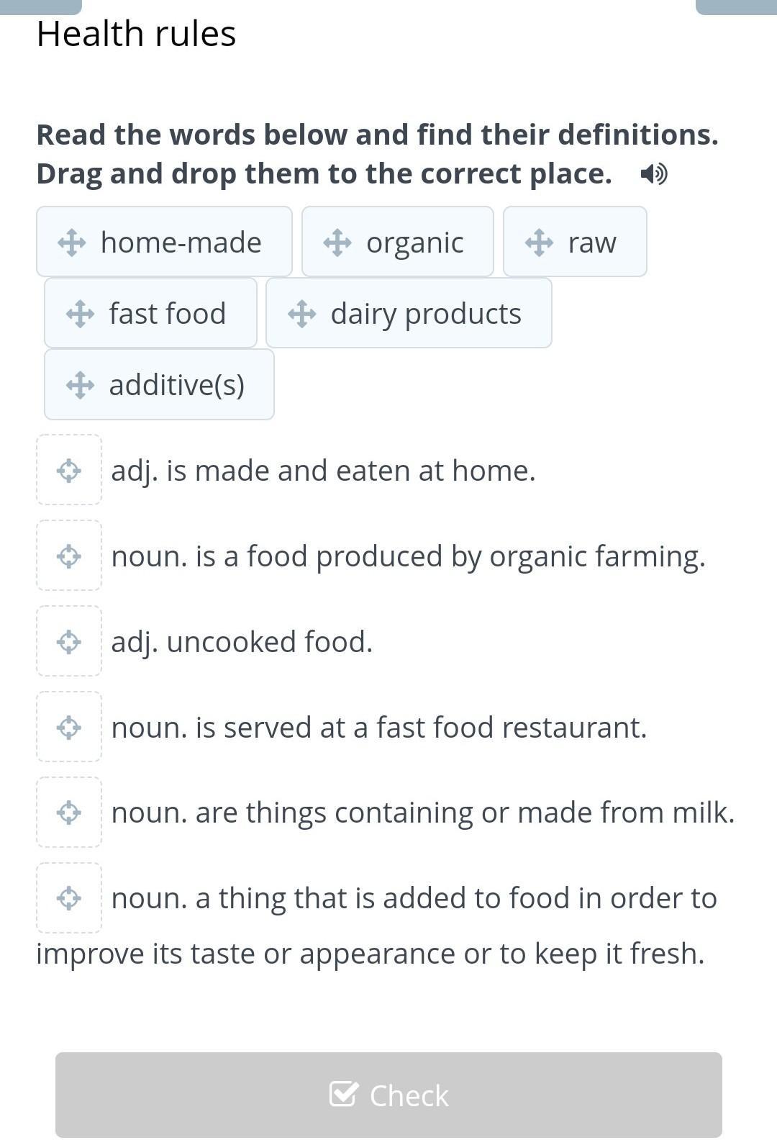The height and width of the screenshot is (1140, 777).
Task: Click the checkmark icon in Check button
Action: pos(343,1094)
